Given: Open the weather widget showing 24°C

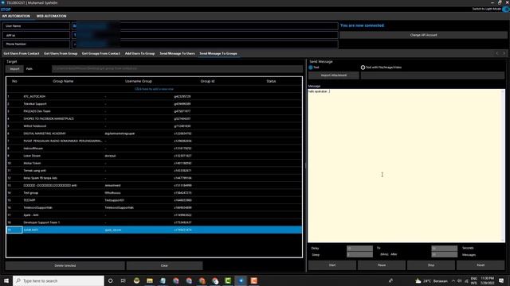Looking at the screenshot, I should point(431,280).
